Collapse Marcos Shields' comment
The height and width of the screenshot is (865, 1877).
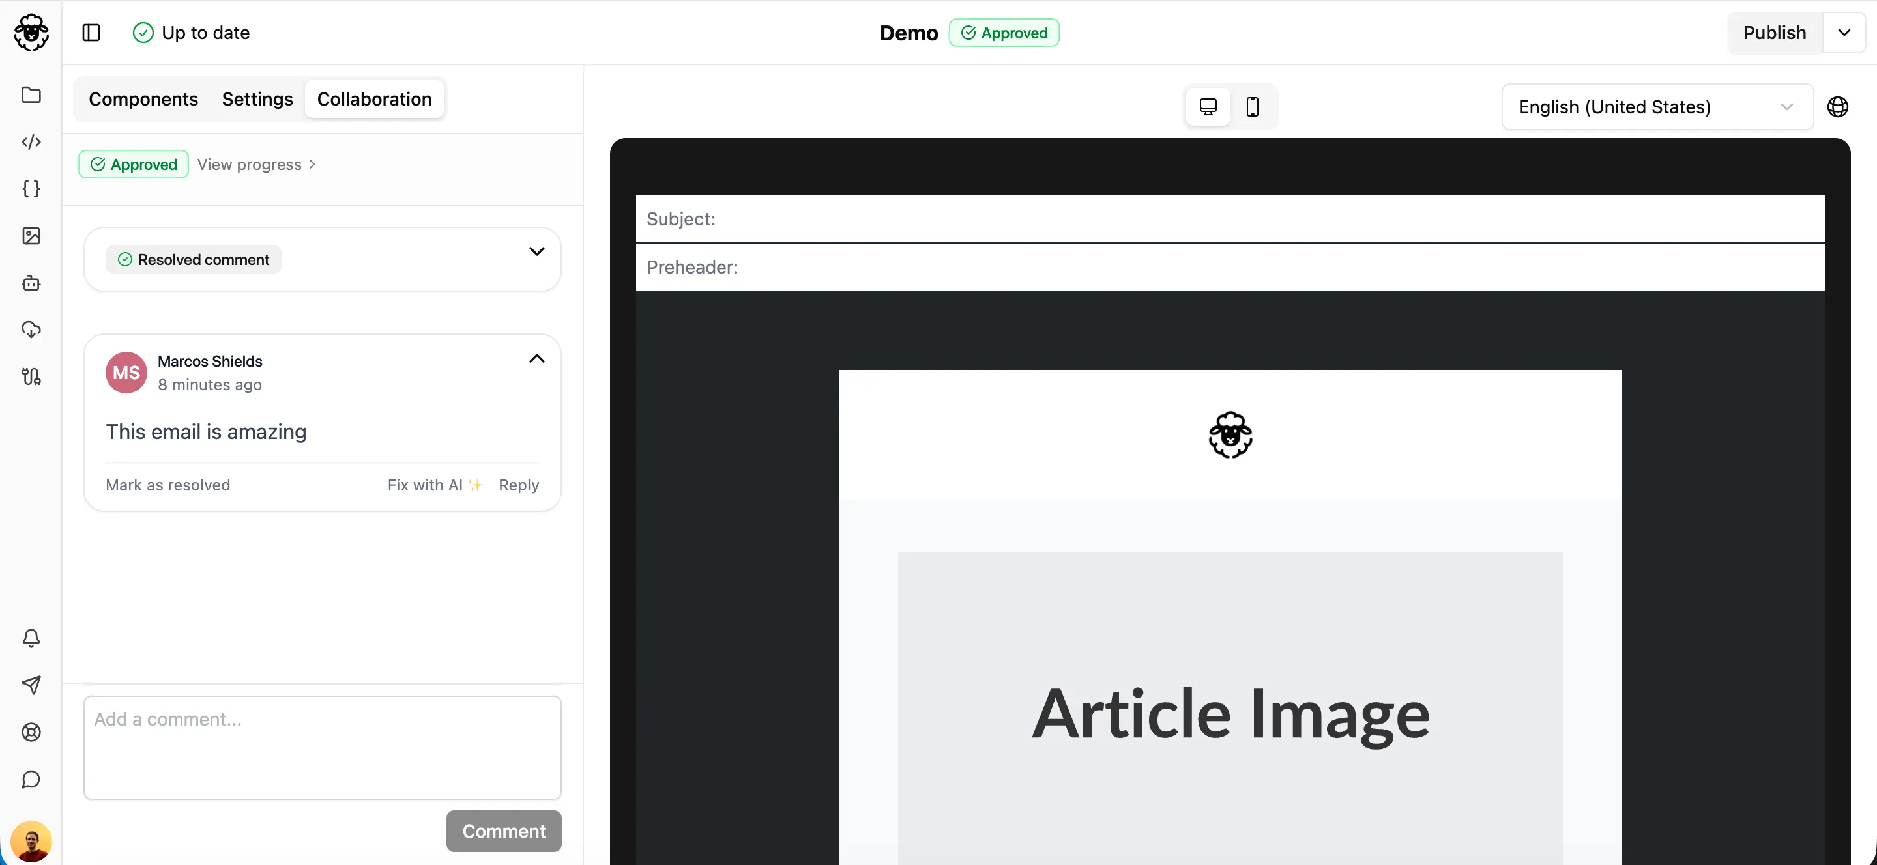(x=536, y=358)
